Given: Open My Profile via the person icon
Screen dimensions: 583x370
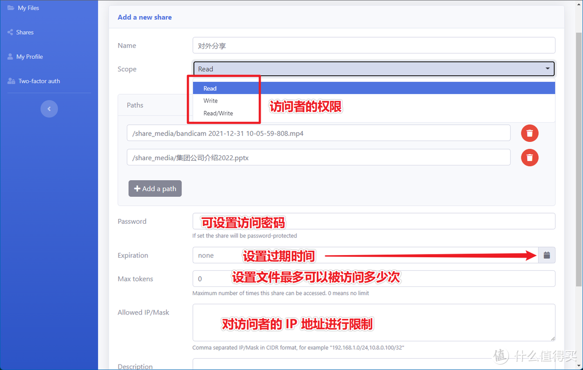Looking at the screenshot, I should (x=12, y=56).
